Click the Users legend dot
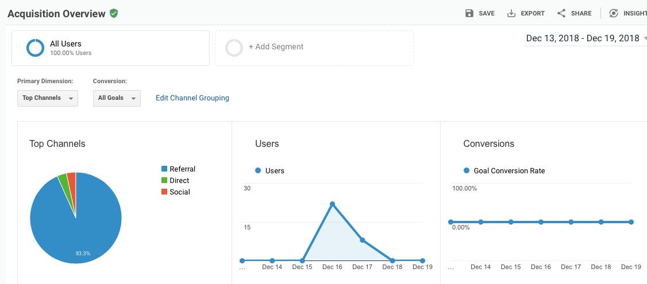Image resolution: width=647 pixels, height=284 pixels. (258, 170)
